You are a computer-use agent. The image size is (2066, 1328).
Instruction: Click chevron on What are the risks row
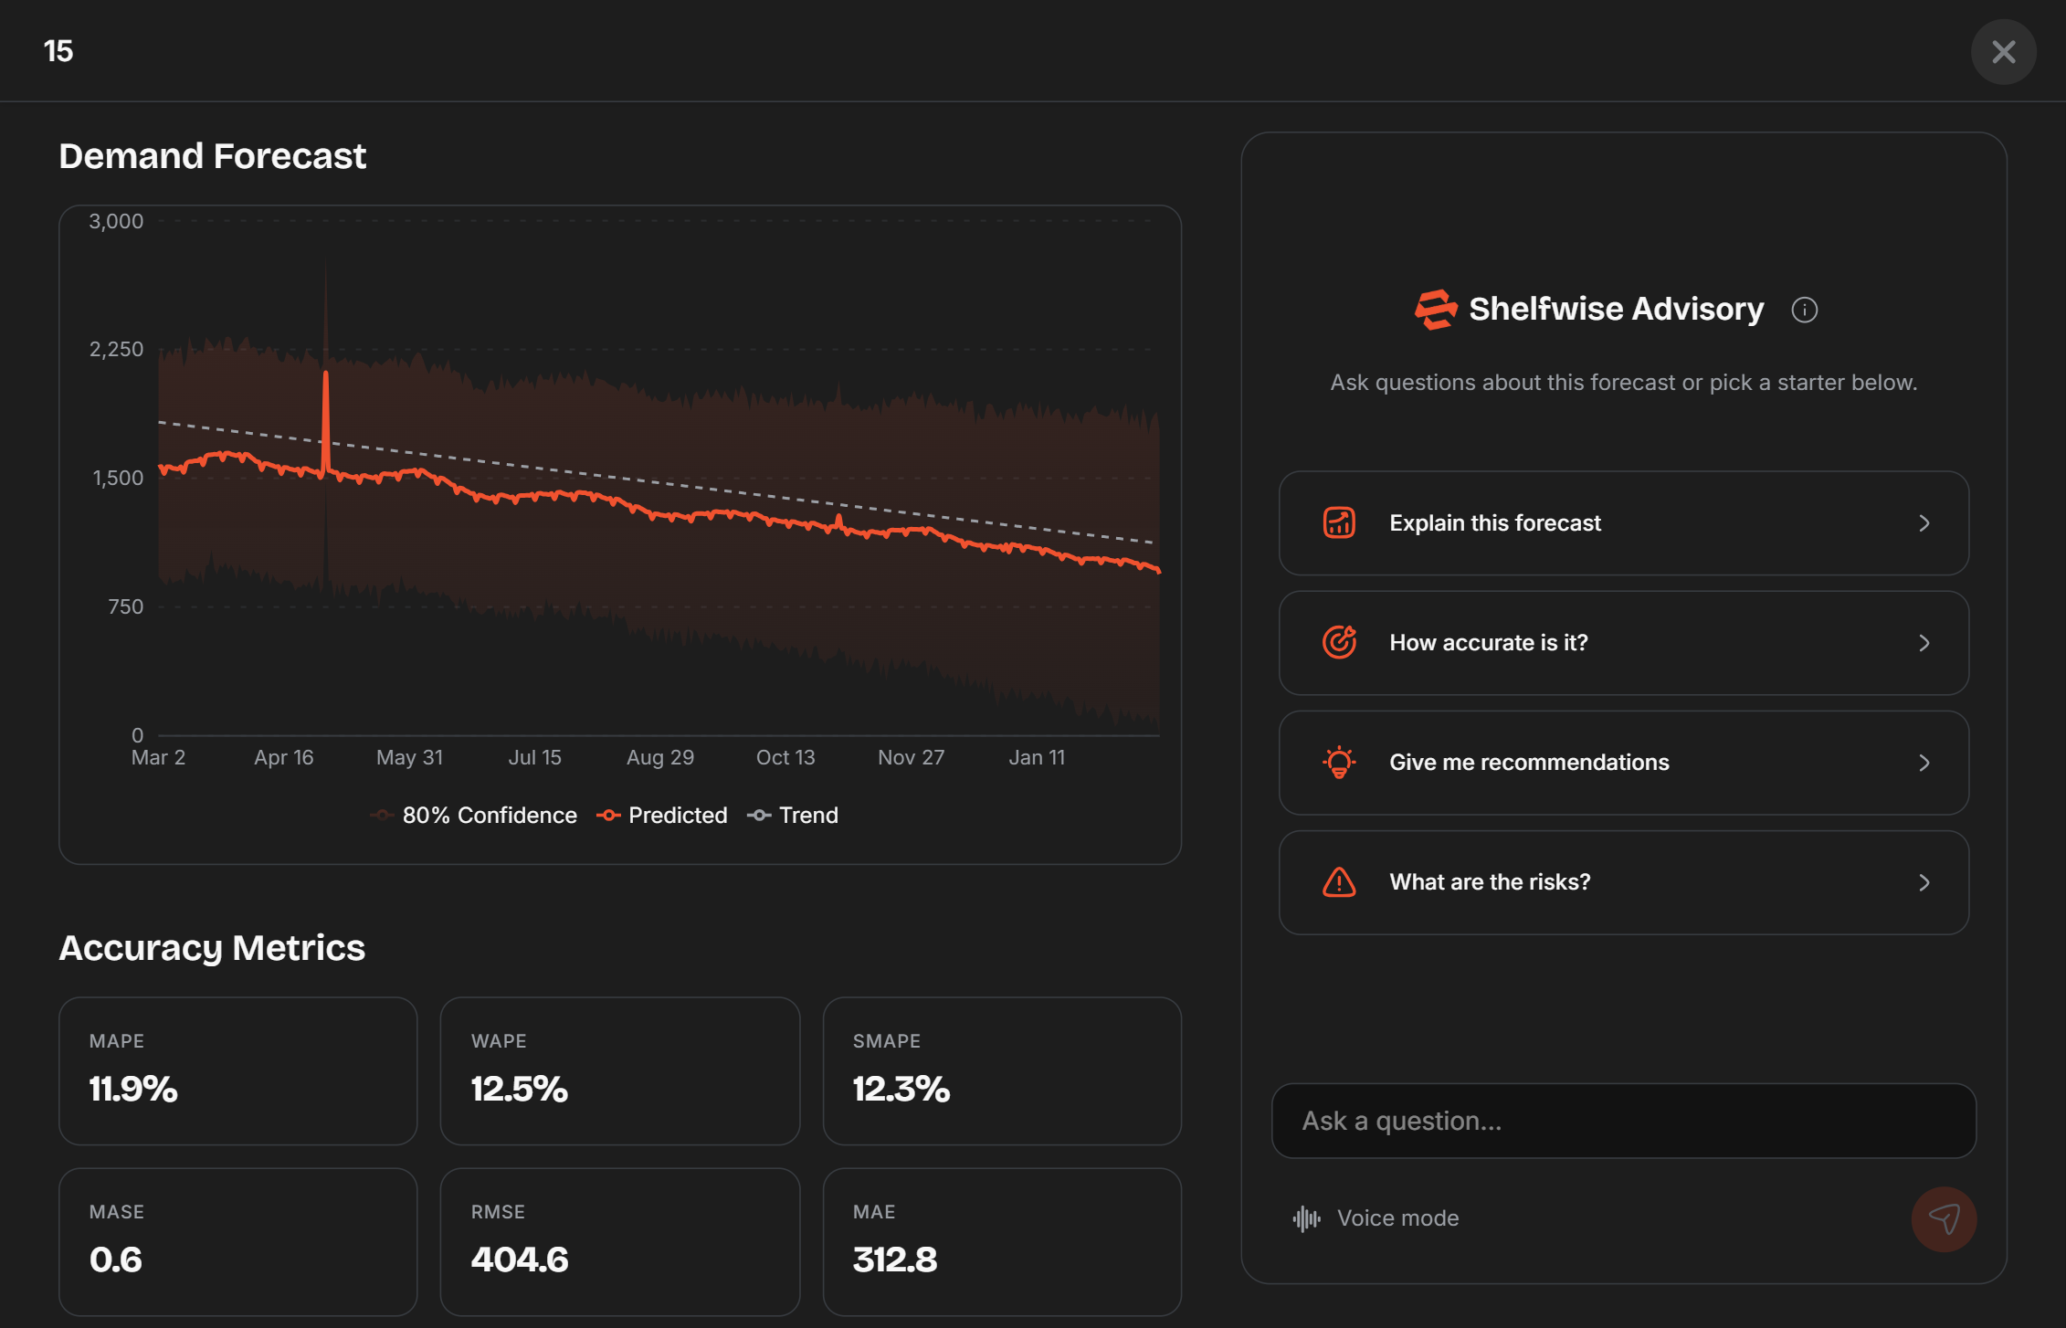pyautogui.click(x=1924, y=881)
